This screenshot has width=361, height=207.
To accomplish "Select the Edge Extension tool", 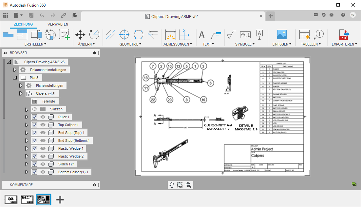I will [x=153, y=35].
